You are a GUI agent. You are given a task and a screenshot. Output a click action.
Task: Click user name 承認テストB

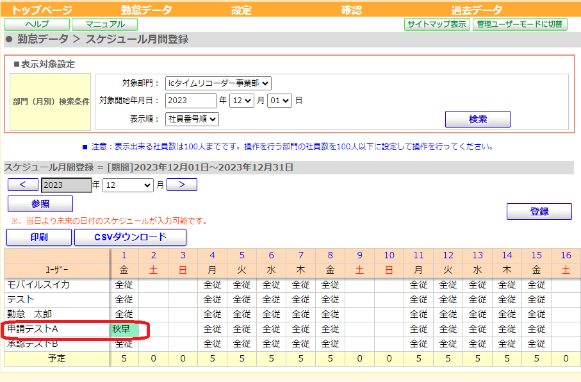pos(33,344)
